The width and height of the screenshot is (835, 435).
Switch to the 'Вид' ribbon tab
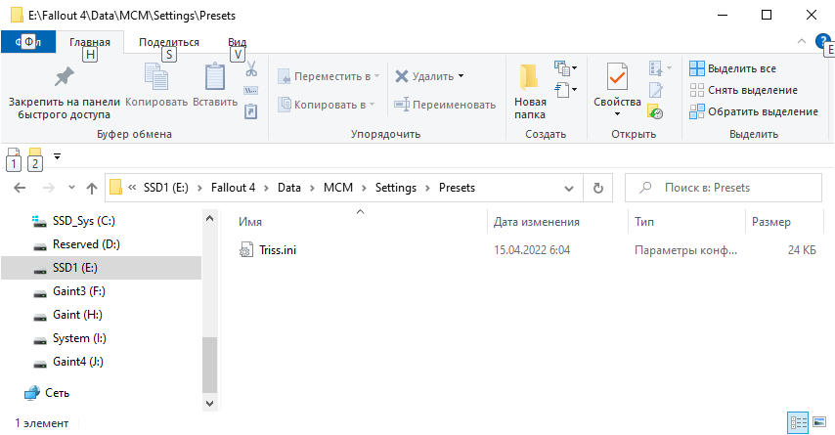[x=237, y=42]
